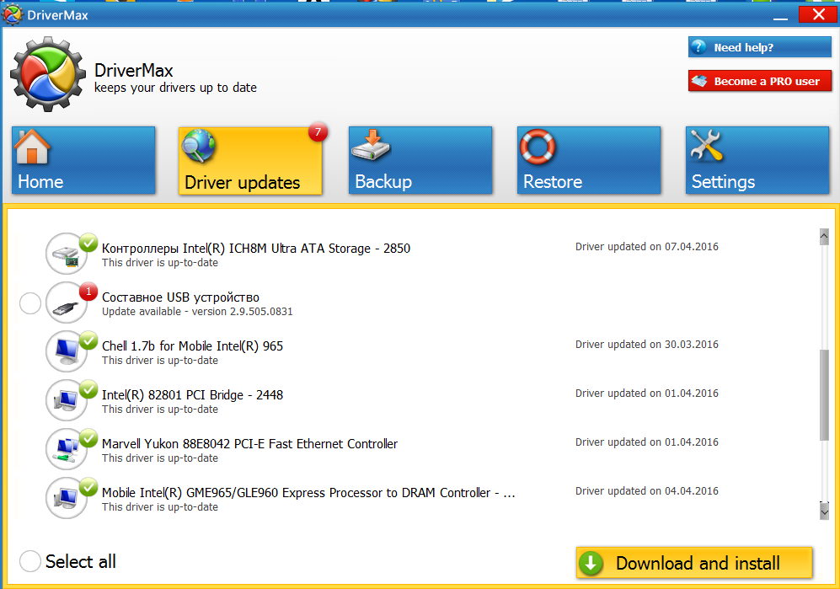
Task: Select the Составное USB устройство radio button
Action: (30, 303)
